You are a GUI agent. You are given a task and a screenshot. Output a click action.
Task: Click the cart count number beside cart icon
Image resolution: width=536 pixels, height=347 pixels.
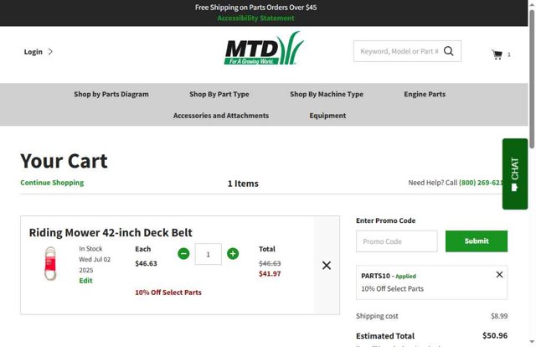(509, 54)
